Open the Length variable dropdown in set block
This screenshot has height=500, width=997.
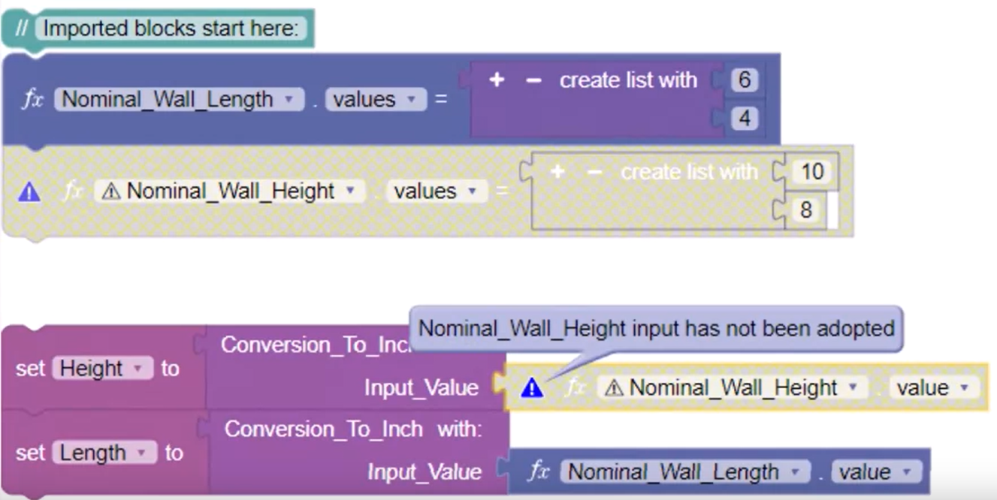[x=104, y=453]
